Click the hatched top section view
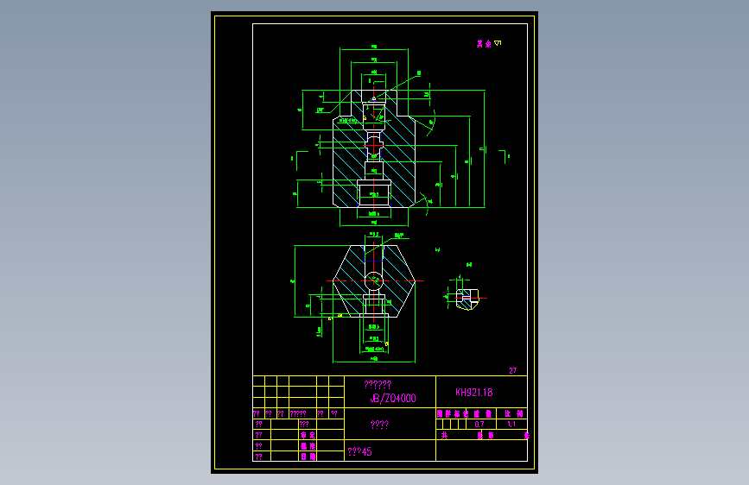This screenshot has width=749, height=485. 374,148
